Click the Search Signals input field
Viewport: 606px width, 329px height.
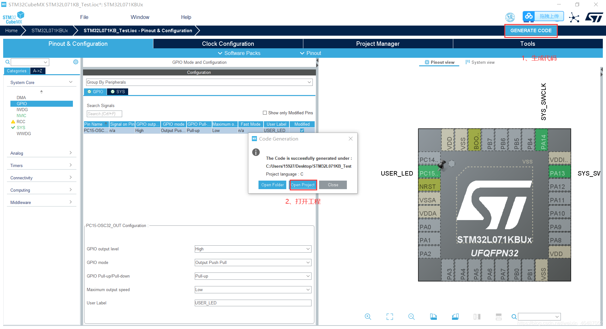104,114
